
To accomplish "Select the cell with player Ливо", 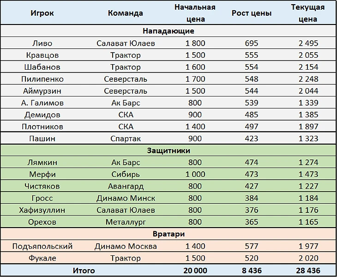I will click(x=42, y=43).
